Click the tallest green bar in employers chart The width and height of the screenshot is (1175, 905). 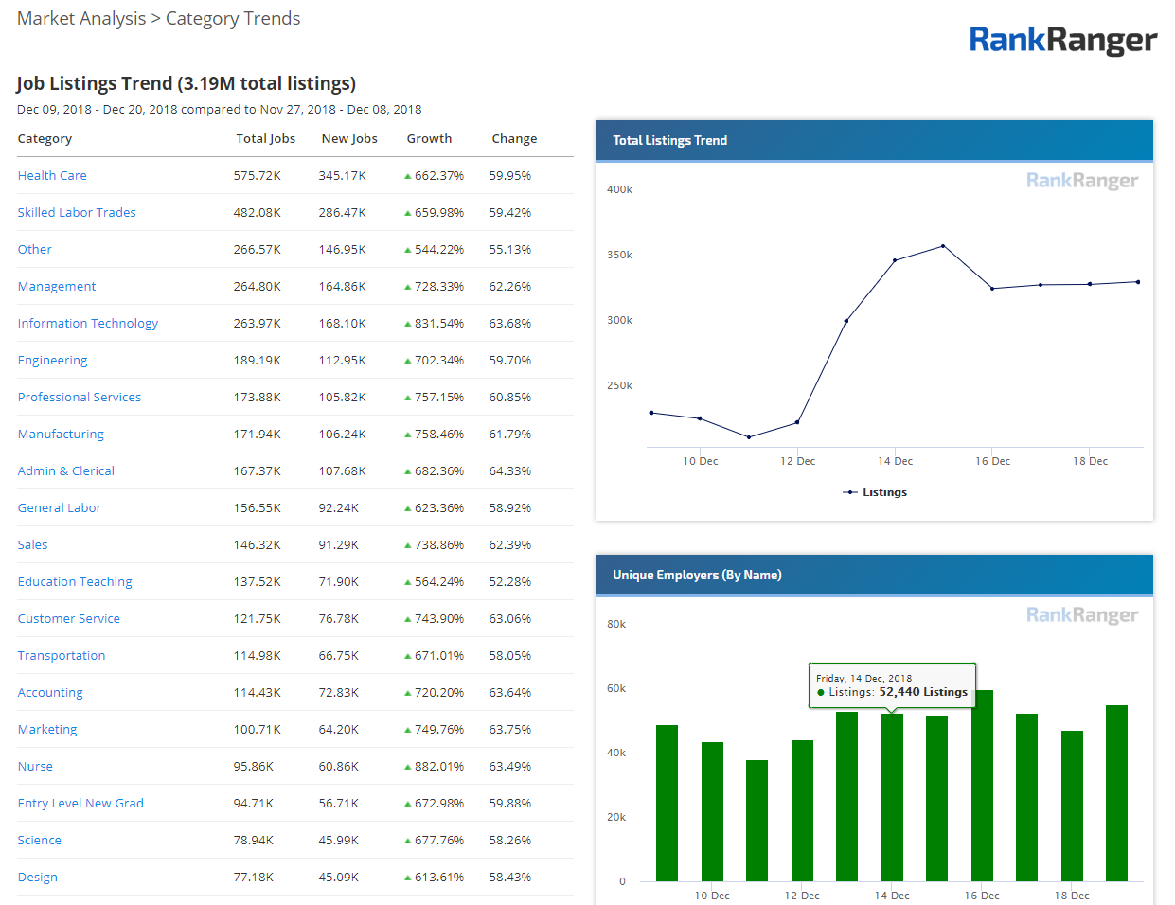click(983, 786)
